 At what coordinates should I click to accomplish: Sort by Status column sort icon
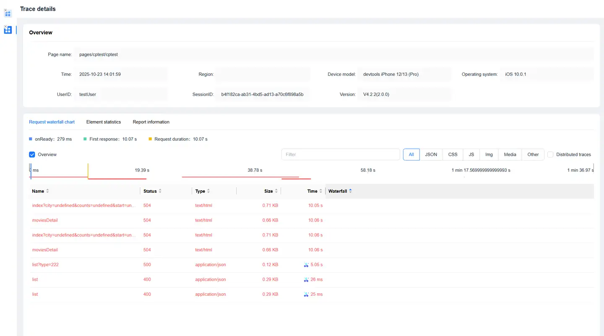pos(160,191)
